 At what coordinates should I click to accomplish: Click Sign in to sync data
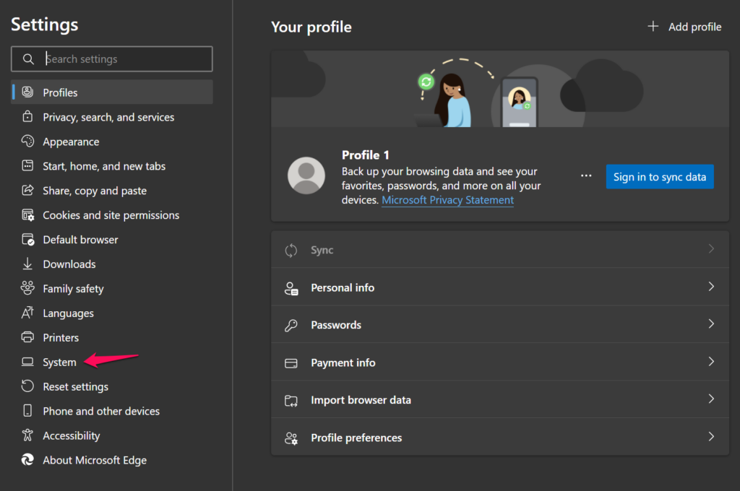tap(660, 176)
